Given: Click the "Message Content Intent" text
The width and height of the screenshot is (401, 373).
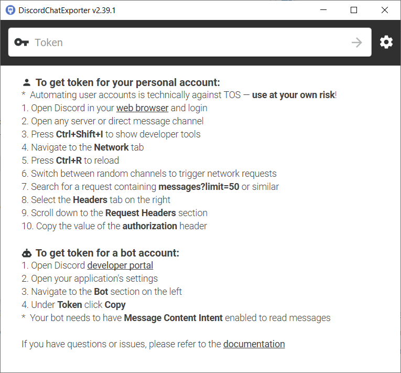Looking at the screenshot, I should click(x=173, y=318).
